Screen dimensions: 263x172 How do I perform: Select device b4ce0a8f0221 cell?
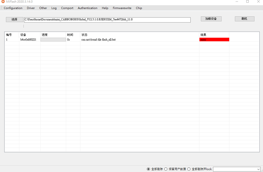tap(28, 40)
